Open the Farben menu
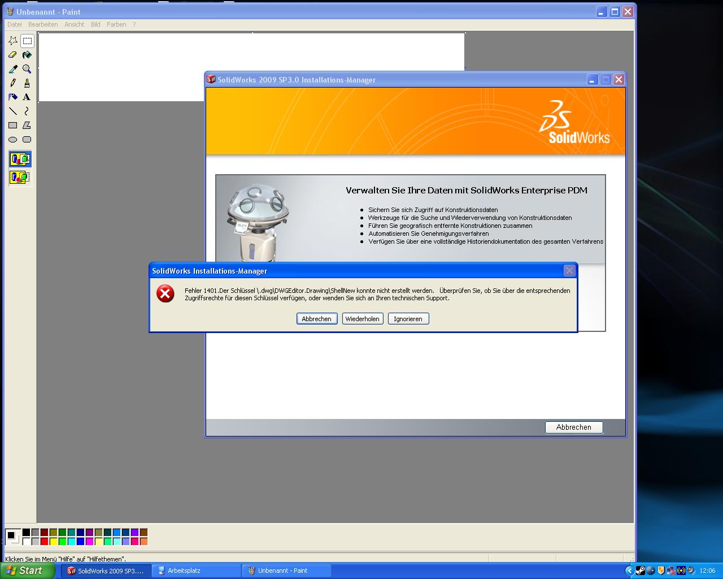Image resolution: width=723 pixels, height=579 pixels. (x=116, y=24)
